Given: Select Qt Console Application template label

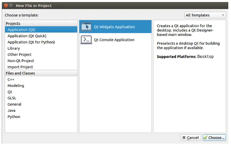Looking at the screenshot, I should click(x=114, y=40).
